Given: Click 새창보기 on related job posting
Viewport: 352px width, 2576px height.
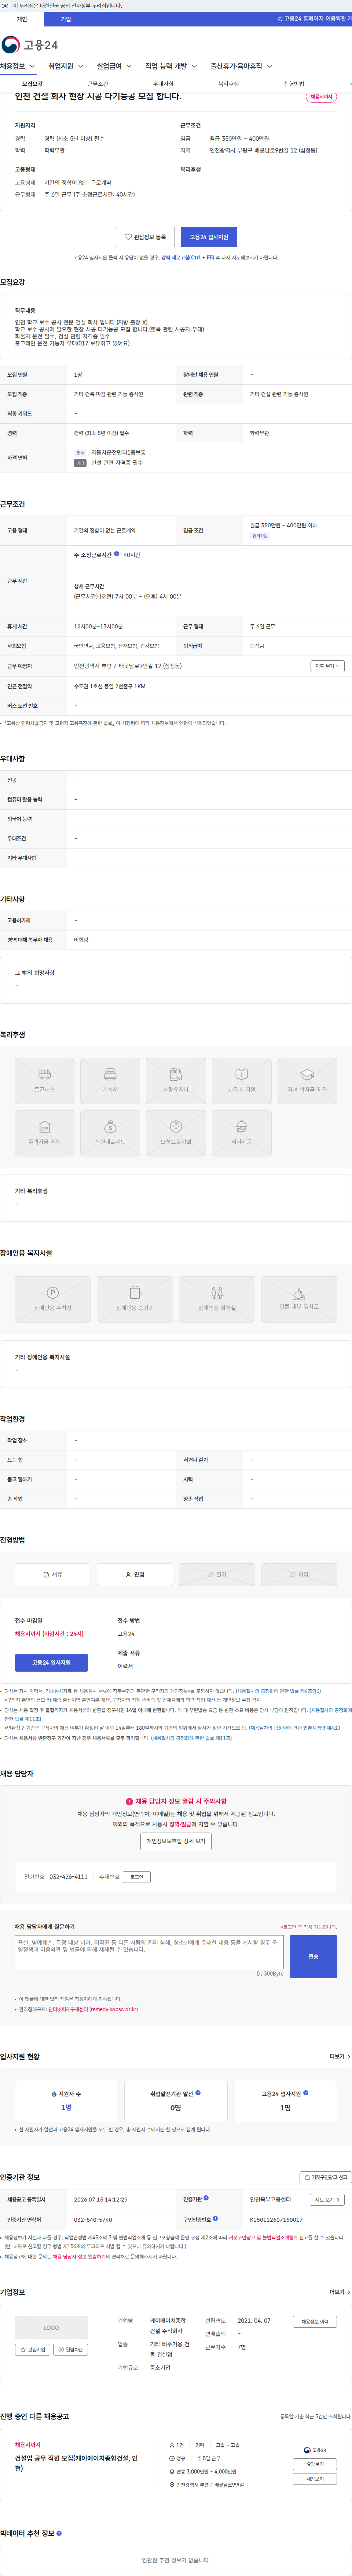Looking at the screenshot, I should [315, 2479].
